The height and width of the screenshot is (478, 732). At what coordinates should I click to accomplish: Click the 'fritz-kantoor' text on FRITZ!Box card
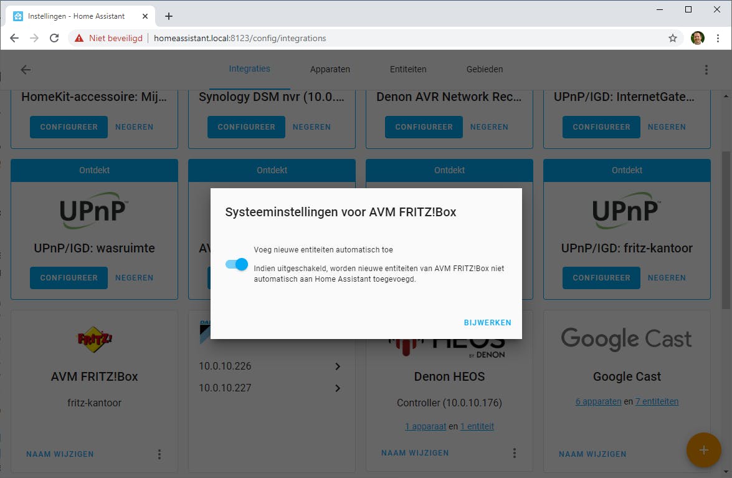(x=94, y=403)
